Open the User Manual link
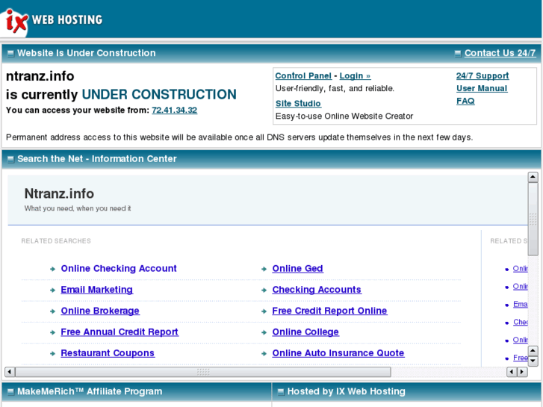This screenshot has height=407, width=543. (x=482, y=88)
